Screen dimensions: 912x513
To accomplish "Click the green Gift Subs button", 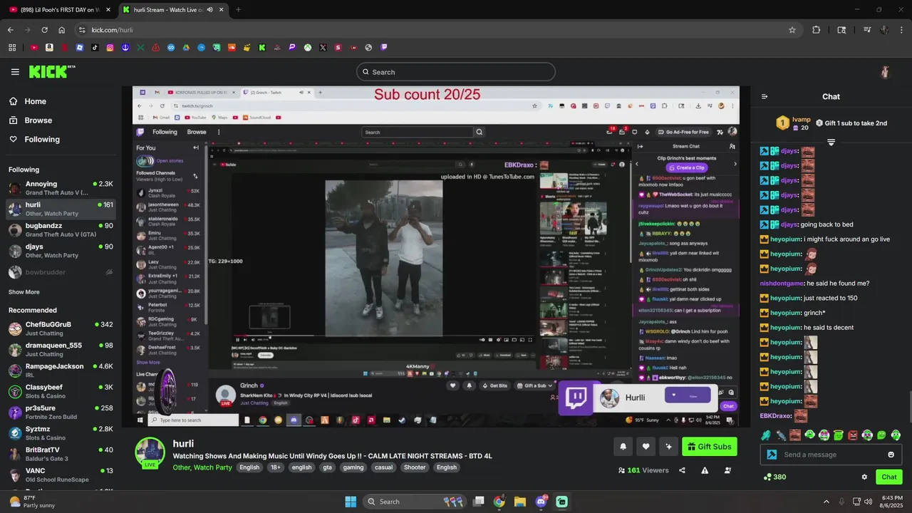I will point(710,447).
